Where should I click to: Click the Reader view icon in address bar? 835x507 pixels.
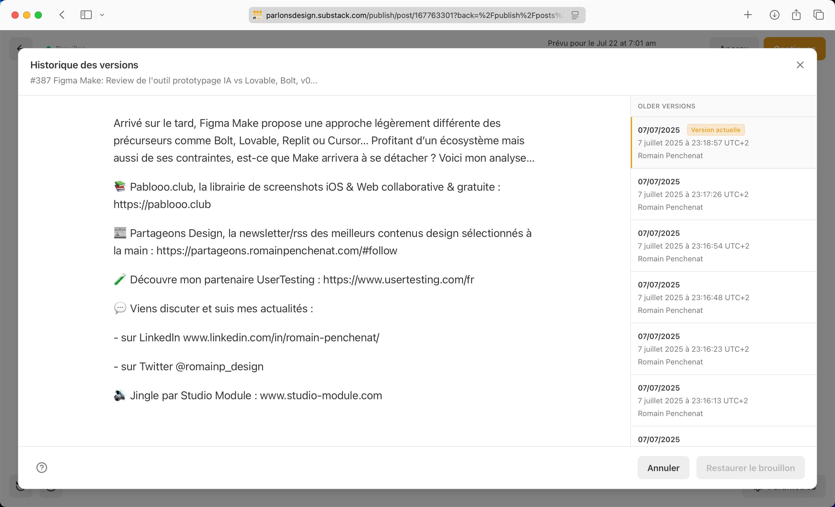tap(575, 15)
